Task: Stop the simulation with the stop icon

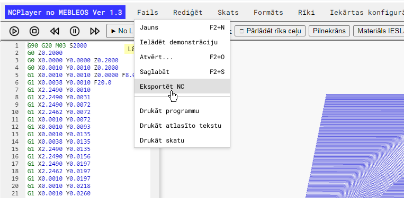Action: pos(34,31)
